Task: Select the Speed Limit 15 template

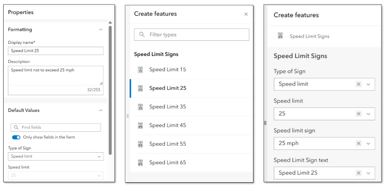Action: coord(191,70)
